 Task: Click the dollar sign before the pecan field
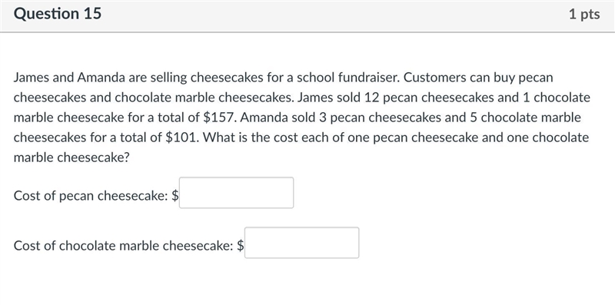pyautogui.click(x=175, y=195)
